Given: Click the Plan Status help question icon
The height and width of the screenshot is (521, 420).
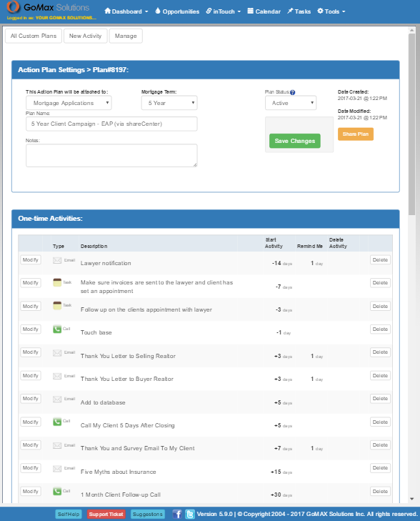Looking at the screenshot, I should pyautogui.click(x=293, y=92).
